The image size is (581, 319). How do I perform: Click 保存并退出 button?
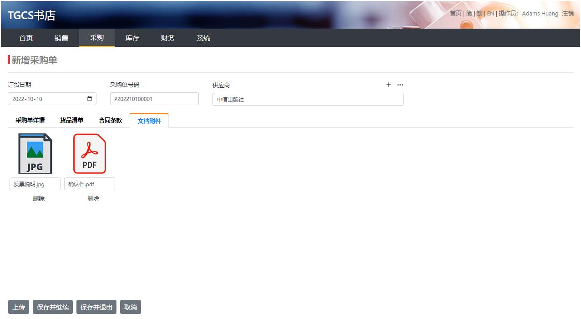tap(96, 307)
